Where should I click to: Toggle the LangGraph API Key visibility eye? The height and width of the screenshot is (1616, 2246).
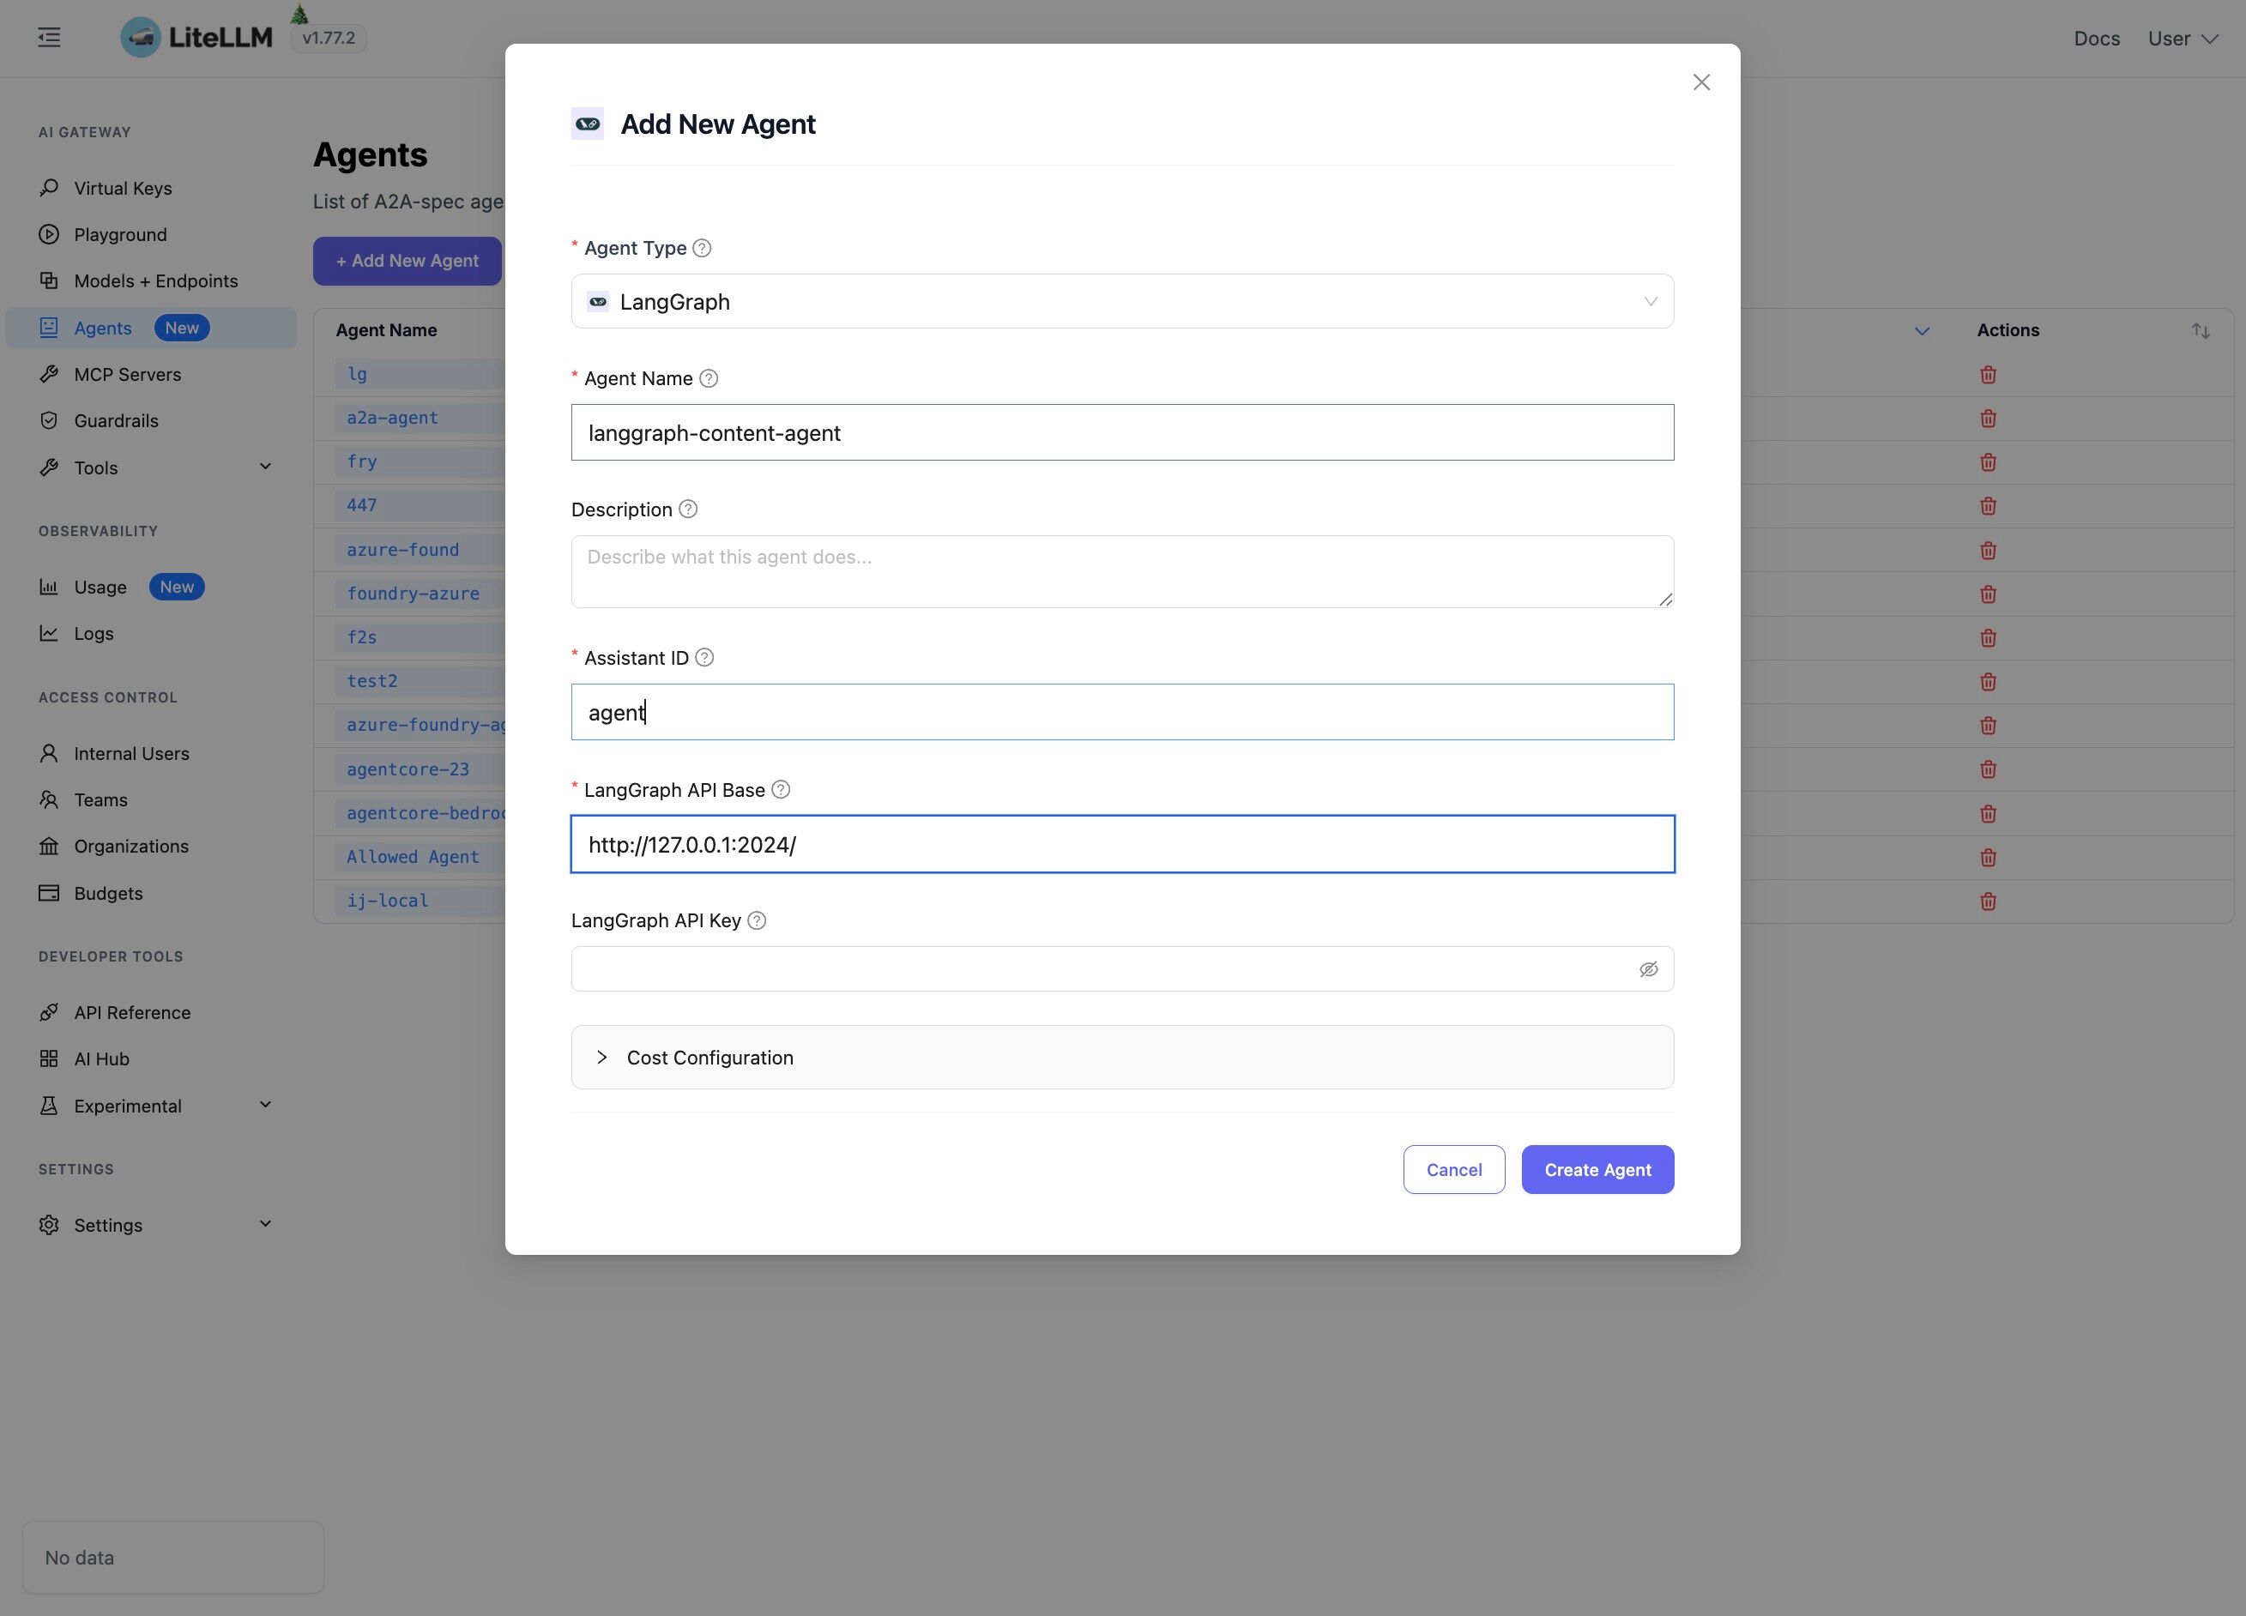point(1648,968)
